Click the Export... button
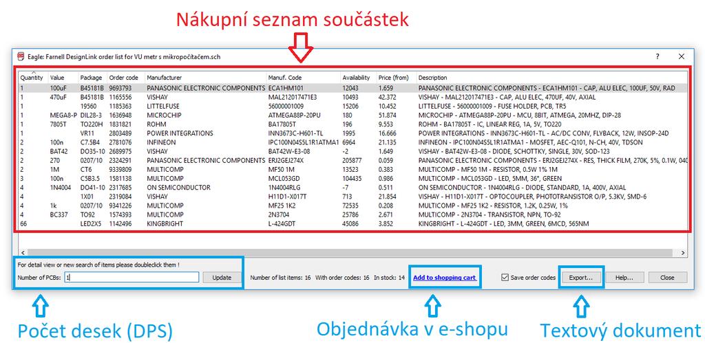 tap(581, 278)
